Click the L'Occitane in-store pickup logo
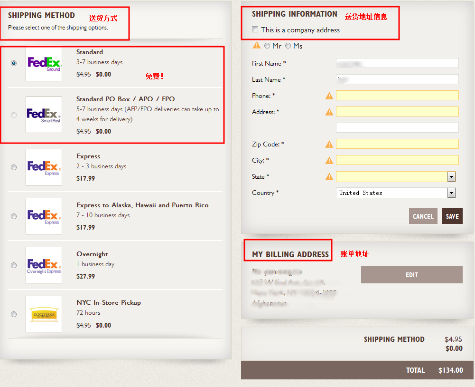Viewport: 475px width, 387px height. [x=44, y=314]
